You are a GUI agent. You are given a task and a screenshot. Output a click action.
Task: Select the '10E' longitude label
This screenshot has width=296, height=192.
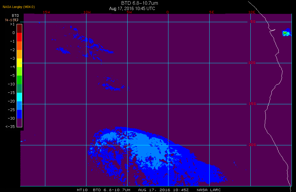tap(252, 12)
